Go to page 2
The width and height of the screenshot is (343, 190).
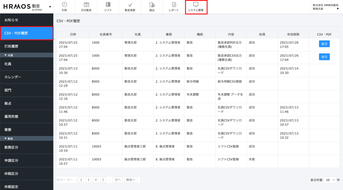[x=81, y=180]
